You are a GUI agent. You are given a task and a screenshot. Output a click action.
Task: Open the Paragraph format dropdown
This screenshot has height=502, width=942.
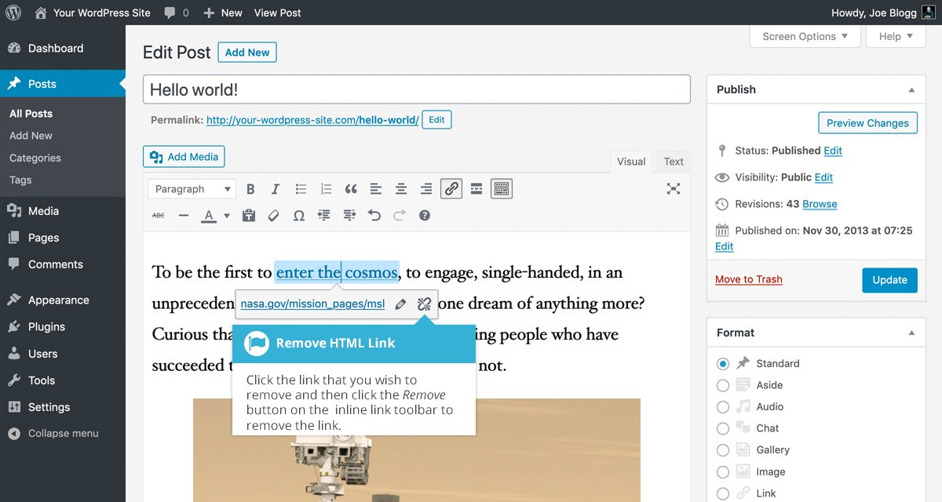(192, 189)
